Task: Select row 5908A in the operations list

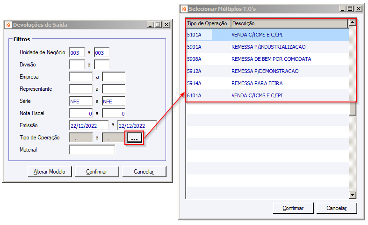Action: click(267, 59)
